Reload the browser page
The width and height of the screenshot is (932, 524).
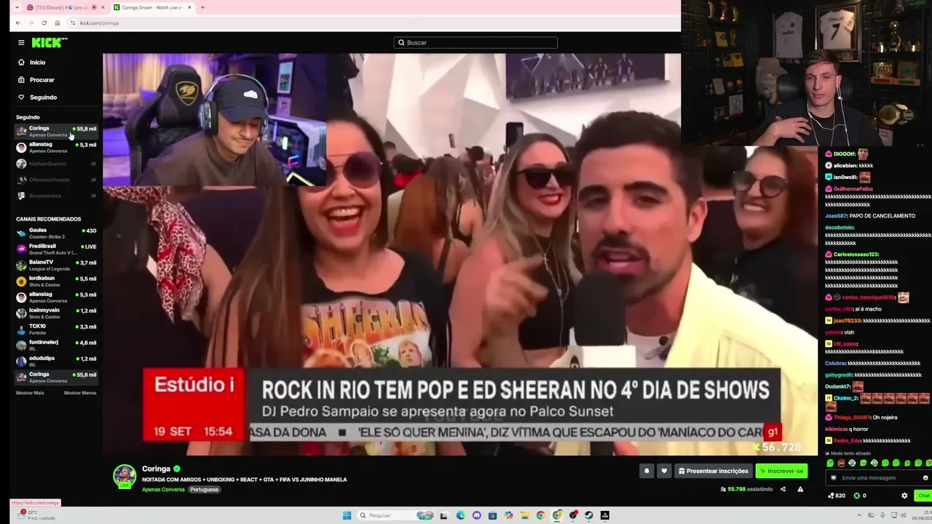pos(44,23)
